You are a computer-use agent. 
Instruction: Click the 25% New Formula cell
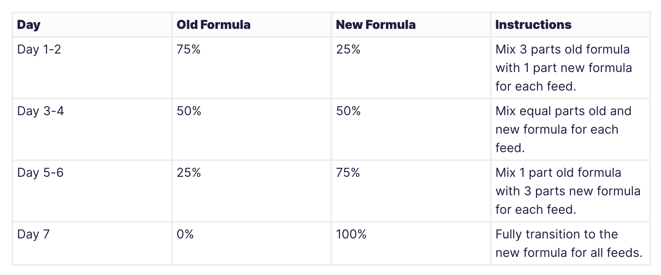[348, 49]
